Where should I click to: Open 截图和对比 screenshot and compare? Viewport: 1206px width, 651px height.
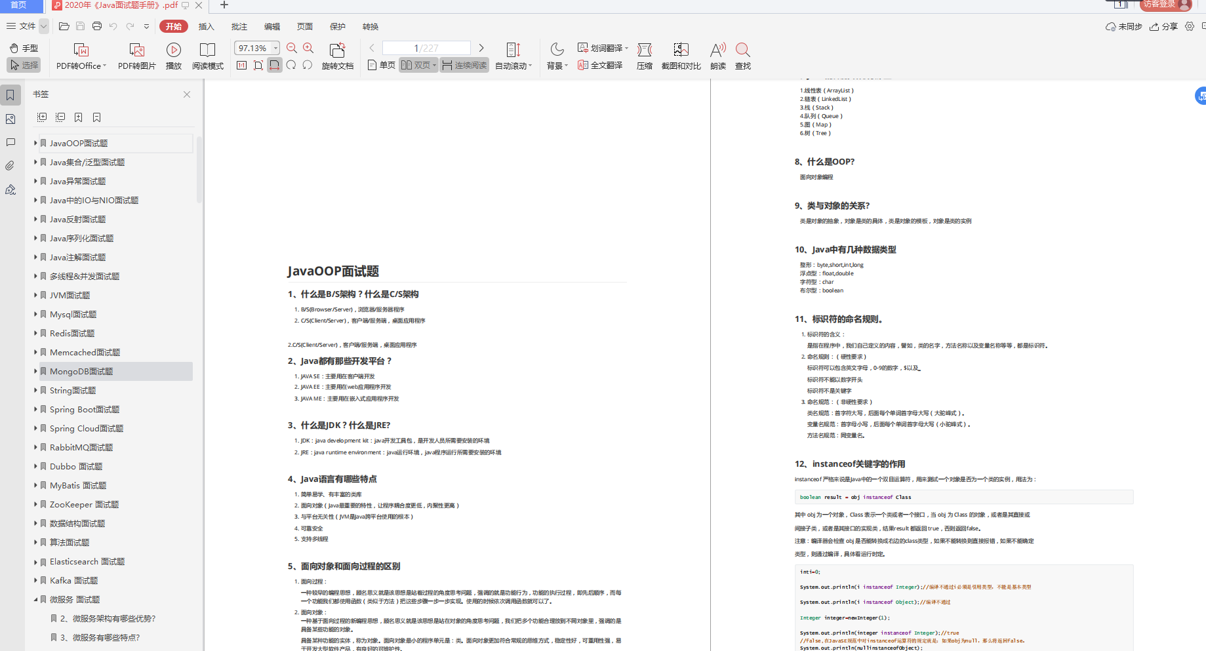click(681, 56)
